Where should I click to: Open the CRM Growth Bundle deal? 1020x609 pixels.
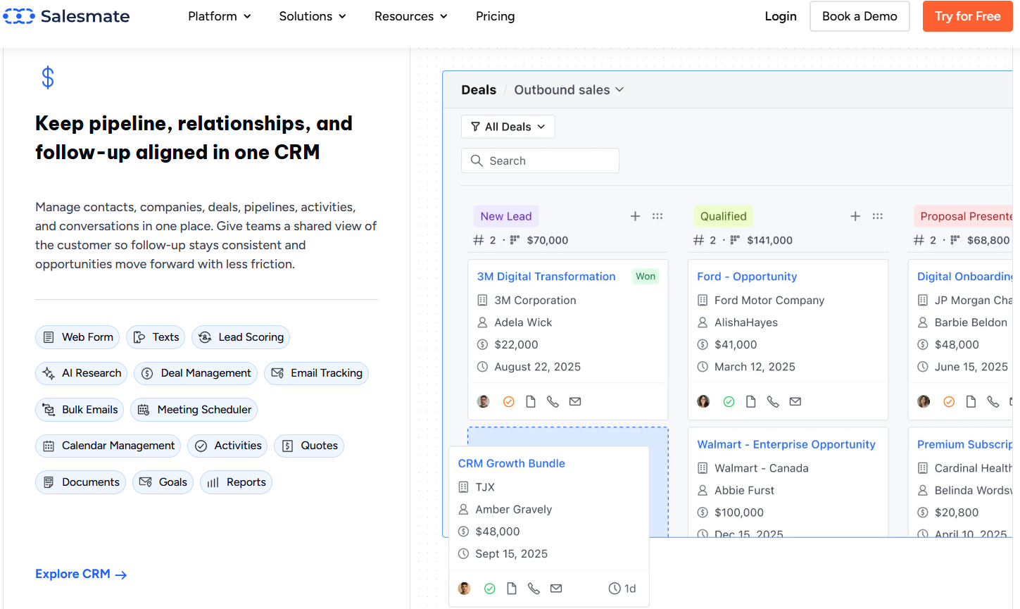(511, 463)
